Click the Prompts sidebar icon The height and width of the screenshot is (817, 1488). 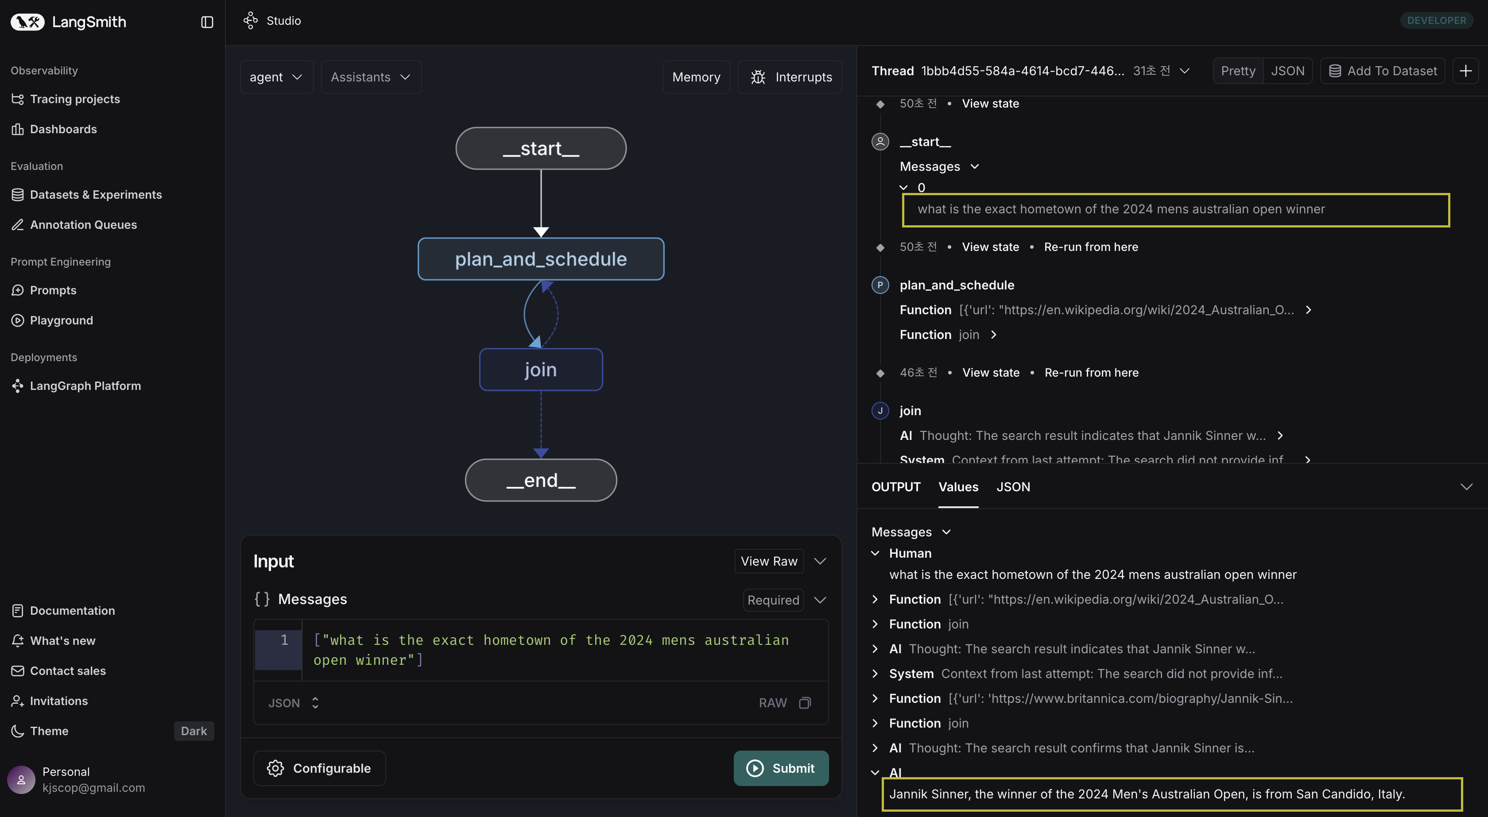pyautogui.click(x=17, y=290)
